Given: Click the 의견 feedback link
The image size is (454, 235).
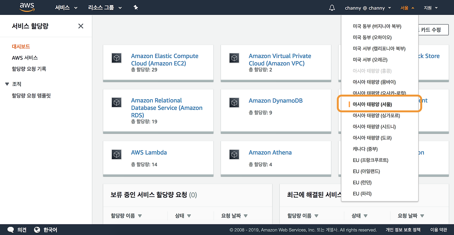Looking at the screenshot, I should click(22, 230).
